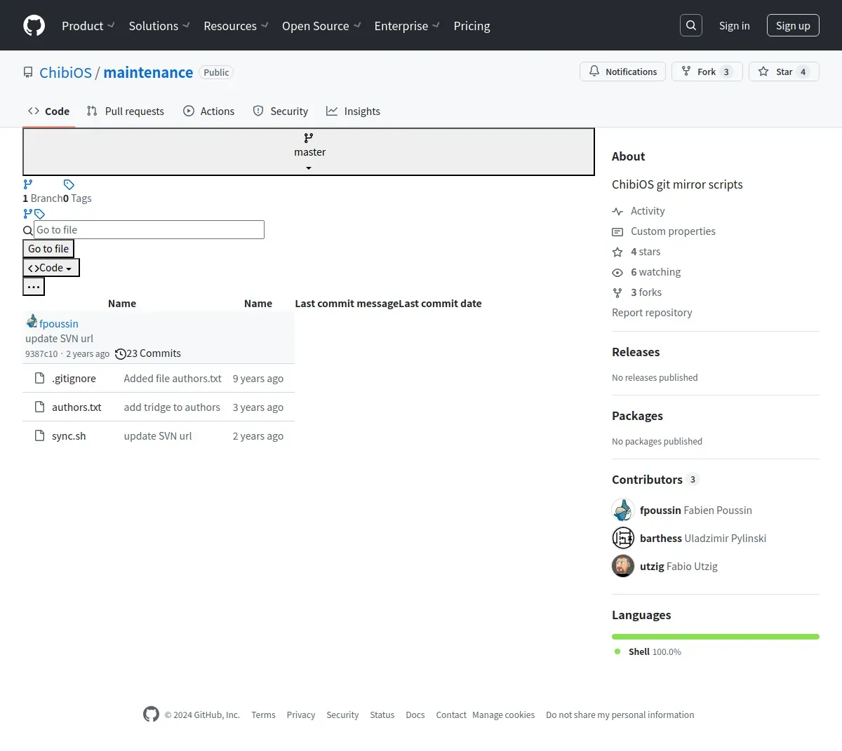Image resolution: width=842 pixels, height=751 pixels.
Task: Switch to the Security tab
Action: (x=280, y=111)
